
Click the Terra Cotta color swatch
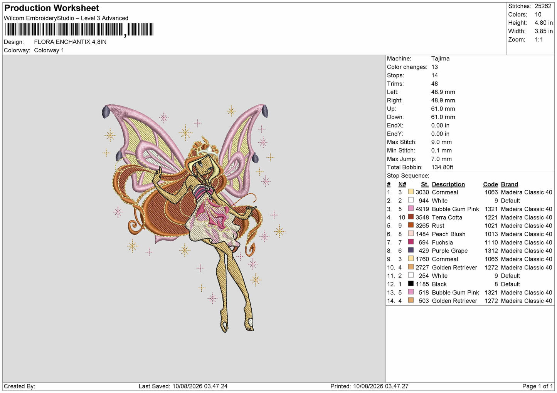coord(411,217)
